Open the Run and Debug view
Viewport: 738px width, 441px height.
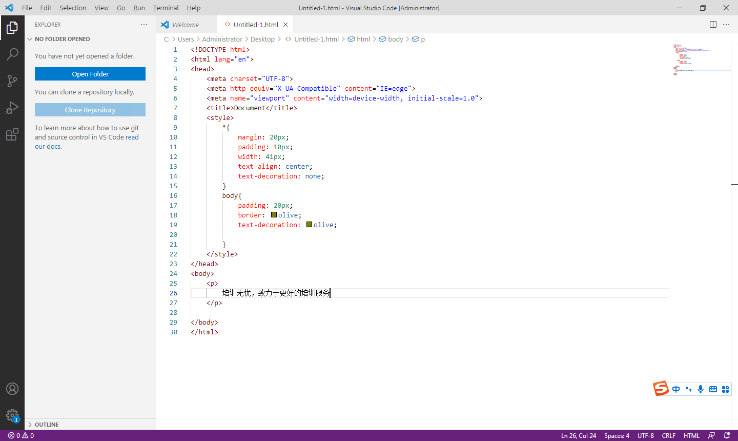[12, 107]
